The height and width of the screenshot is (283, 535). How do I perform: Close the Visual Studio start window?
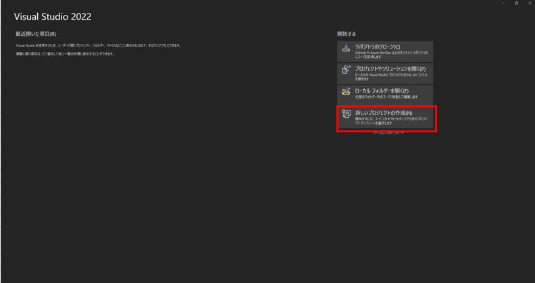click(529, 3)
